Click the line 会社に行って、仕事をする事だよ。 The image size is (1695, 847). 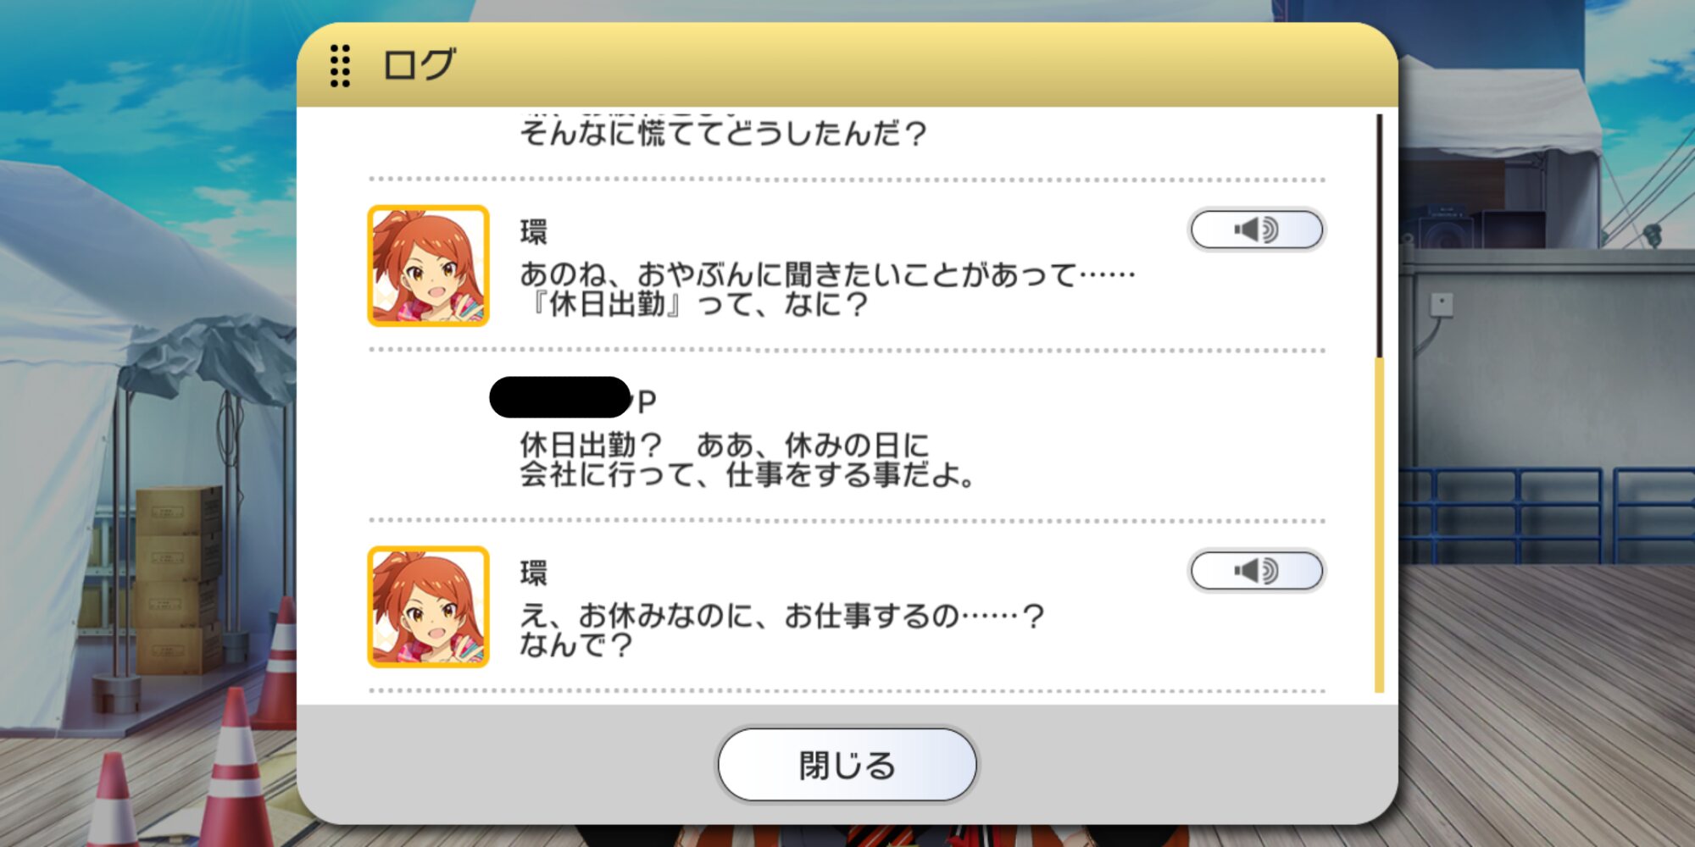[x=747, y=474]
